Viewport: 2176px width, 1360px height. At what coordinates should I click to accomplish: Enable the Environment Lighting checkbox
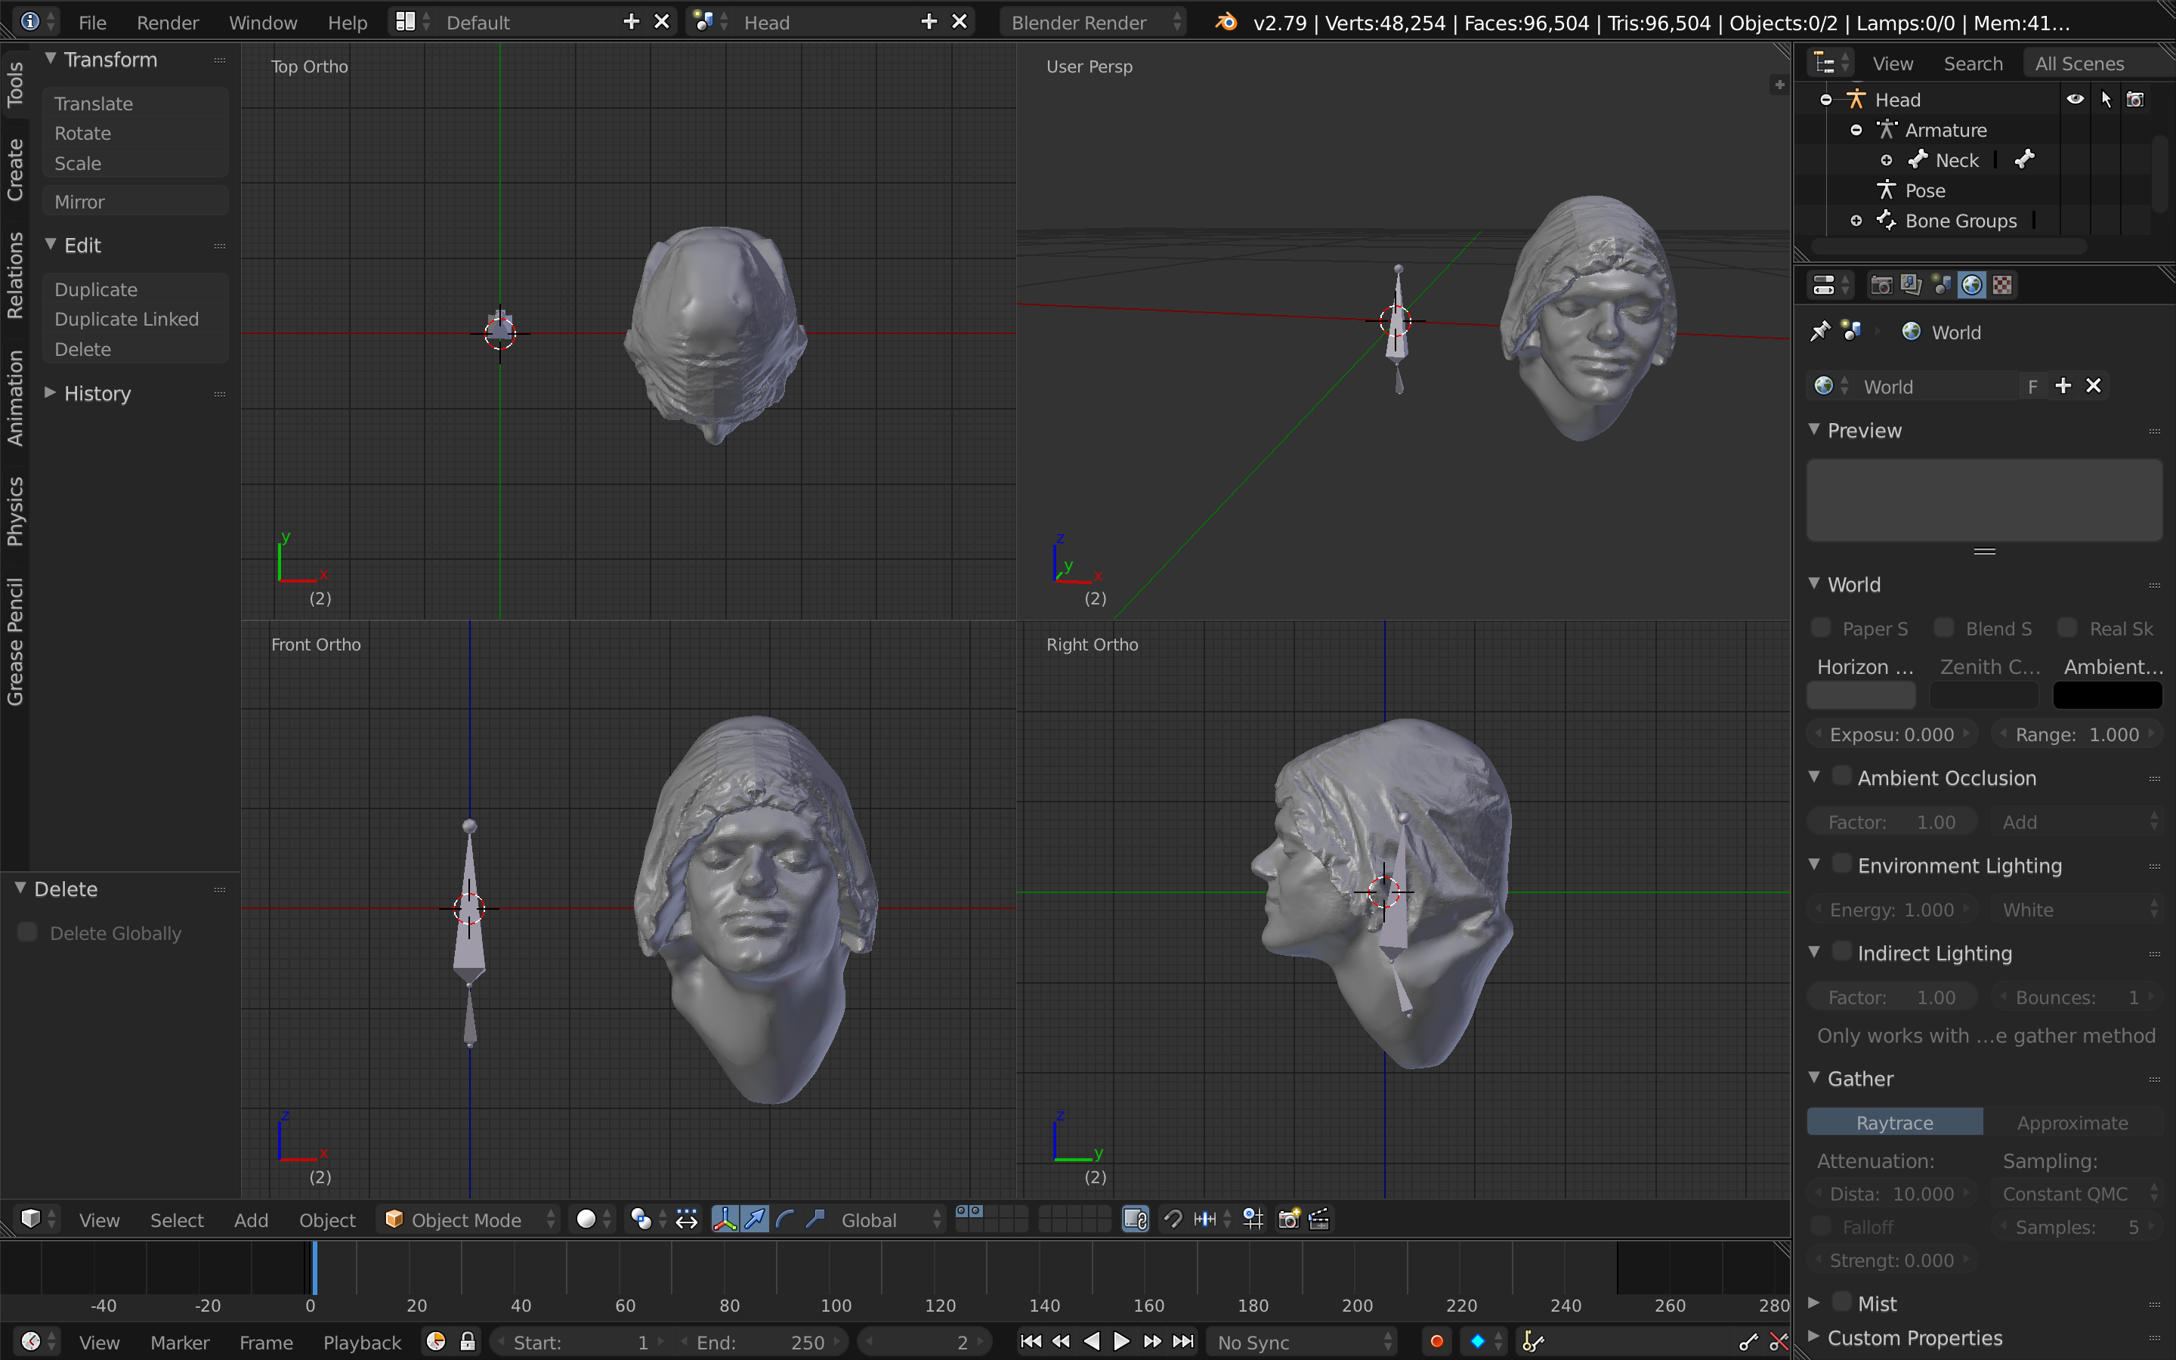(1841, 864)
